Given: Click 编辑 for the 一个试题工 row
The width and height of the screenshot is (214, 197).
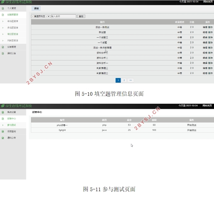Looking at the screenshot, I should pos(205,37).
